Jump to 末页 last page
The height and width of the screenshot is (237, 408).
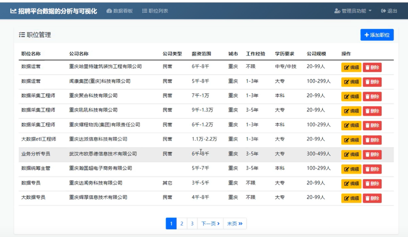pos(235,223)
